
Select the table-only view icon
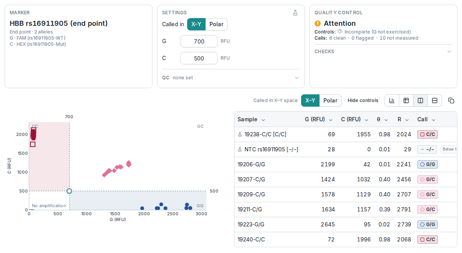pos(406,101)
